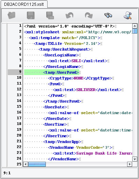The image size is (139, 179).
Task: Click the closing /tnsp:UserPswd tag
Action: (62, 102)
